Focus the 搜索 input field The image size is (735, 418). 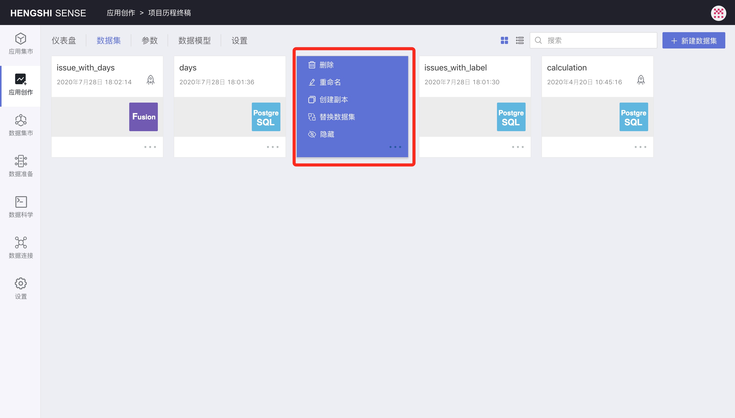coord(594,41)
